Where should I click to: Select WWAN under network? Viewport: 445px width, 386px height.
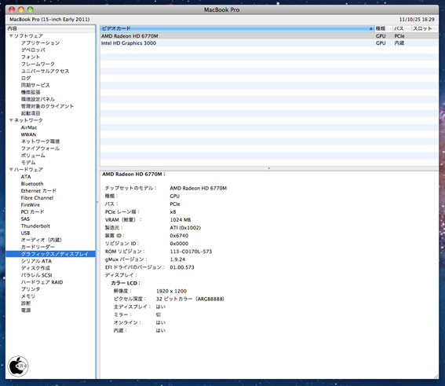click(28, 134)
